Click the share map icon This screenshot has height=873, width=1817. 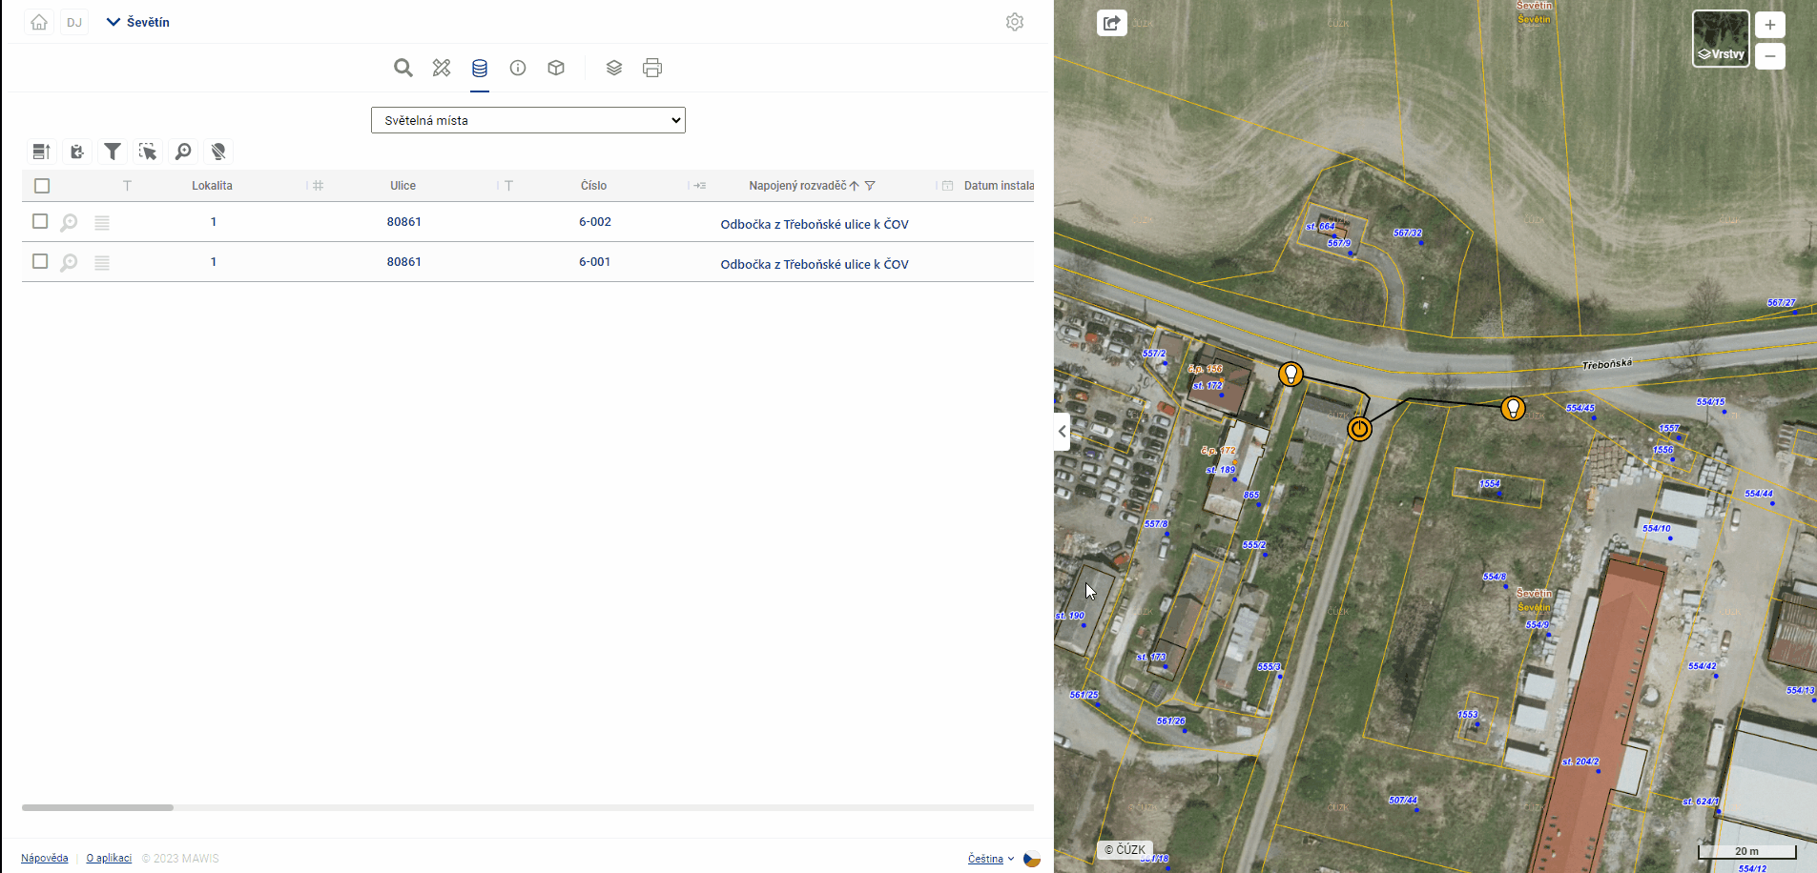[1112, 23]
